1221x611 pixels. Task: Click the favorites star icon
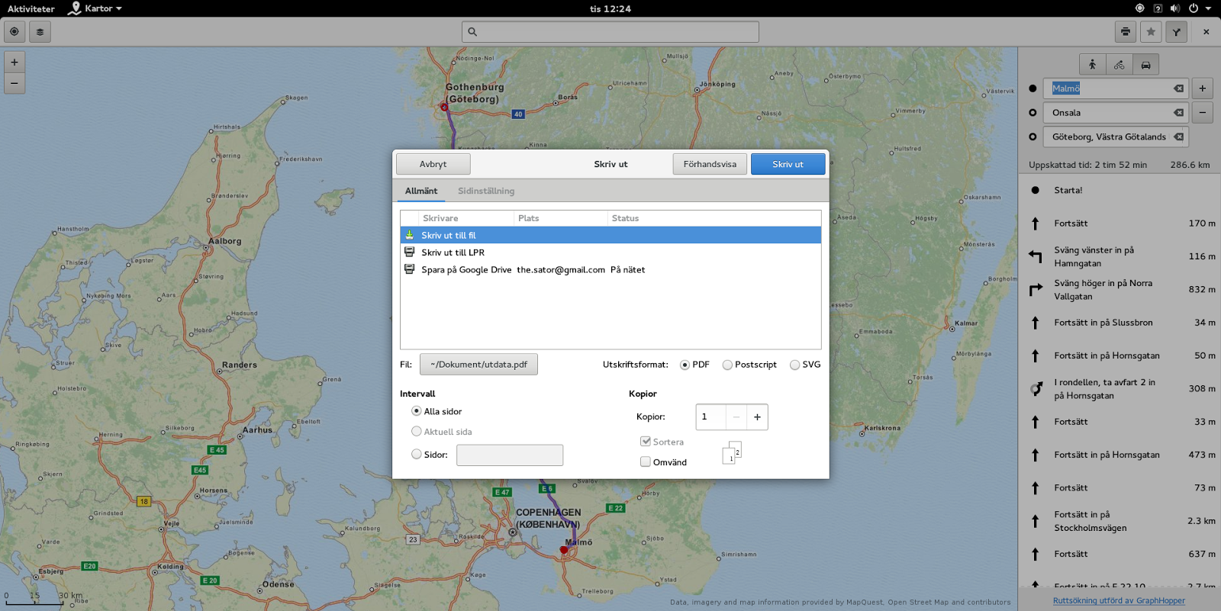point(1151,32)
